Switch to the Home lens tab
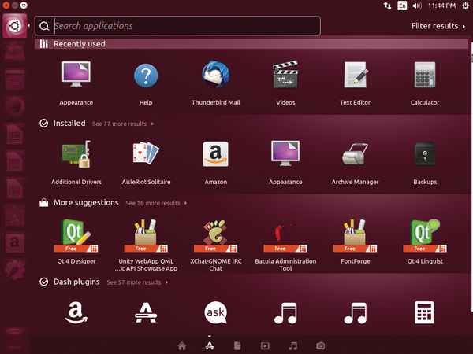The width and height of the screenshot is (473, 354). tap(182, 345)
